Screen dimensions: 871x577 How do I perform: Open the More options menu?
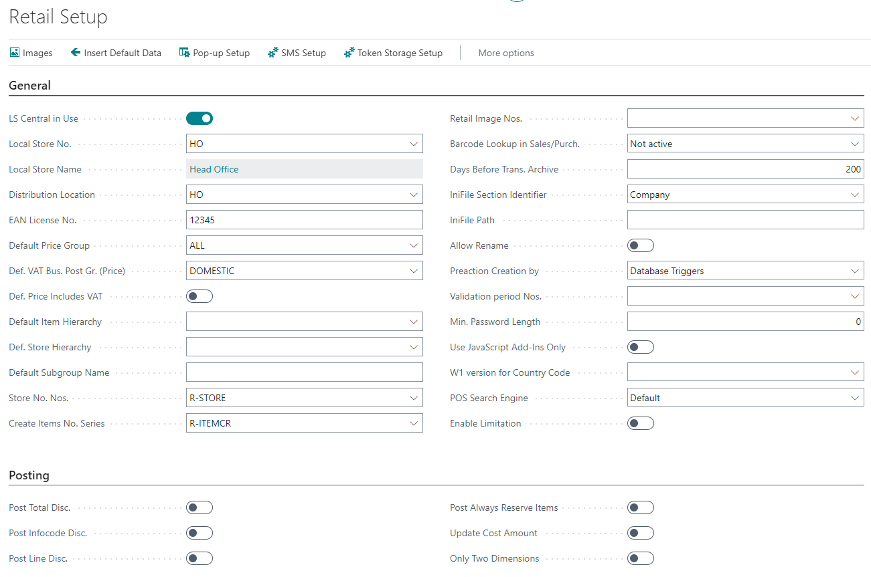[x=506, y=53]
